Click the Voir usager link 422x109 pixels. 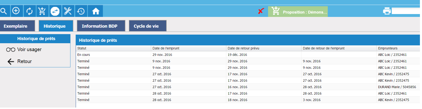pyautogui.click(x=29, y=50)
